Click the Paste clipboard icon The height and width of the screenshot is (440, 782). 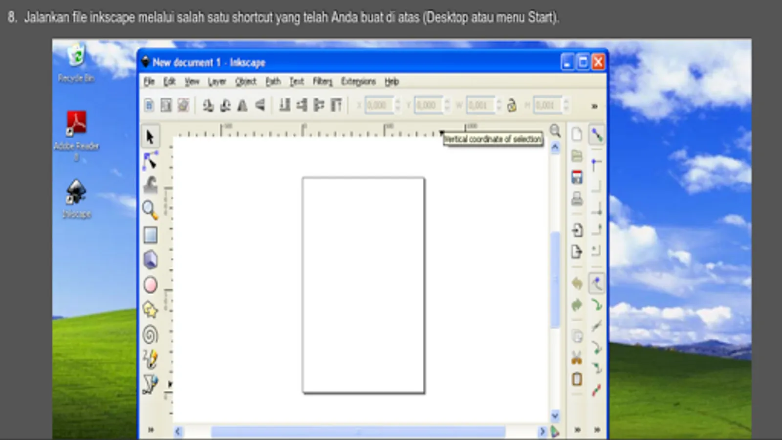[577, 379]
